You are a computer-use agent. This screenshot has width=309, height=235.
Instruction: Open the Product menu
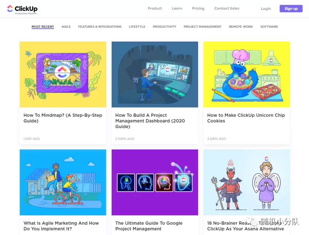[155, 8]
